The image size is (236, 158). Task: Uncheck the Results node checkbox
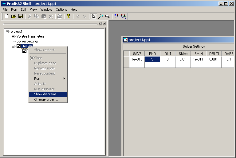click(x=19, y=46)
